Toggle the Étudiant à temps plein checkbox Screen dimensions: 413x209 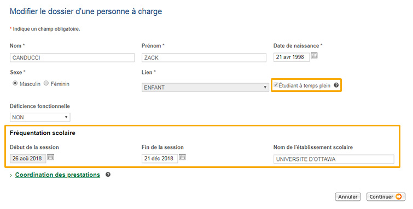[276, 85]
